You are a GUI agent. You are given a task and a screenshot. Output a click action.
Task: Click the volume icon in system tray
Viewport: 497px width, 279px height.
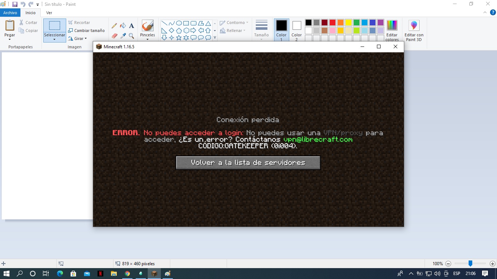point(437,274)
